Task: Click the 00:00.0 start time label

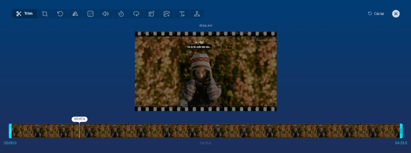Action: tap(10, 143)
